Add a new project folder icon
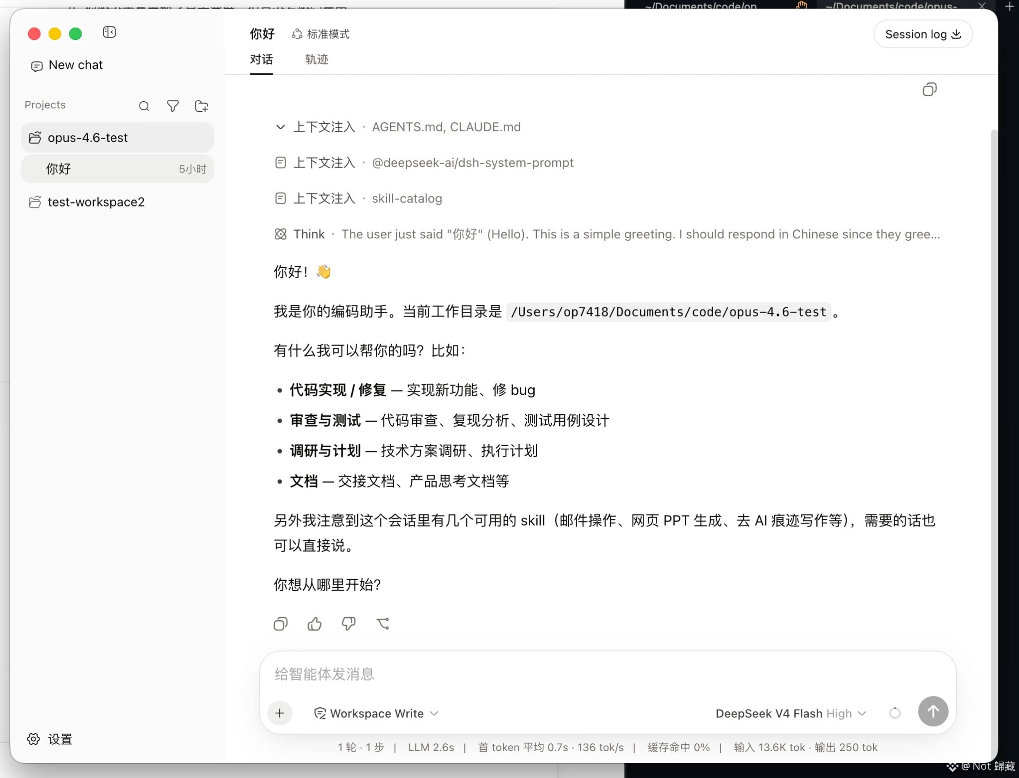 pyautogui.click(x=201, y=107)
